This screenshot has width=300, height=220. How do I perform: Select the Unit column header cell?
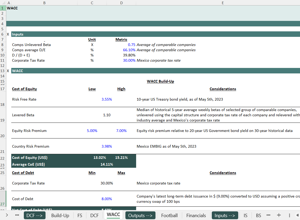pos(92,39)
